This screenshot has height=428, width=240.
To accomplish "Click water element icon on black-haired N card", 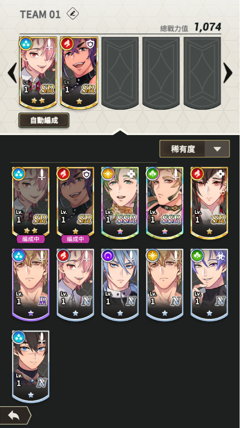I will click(19, 337).
